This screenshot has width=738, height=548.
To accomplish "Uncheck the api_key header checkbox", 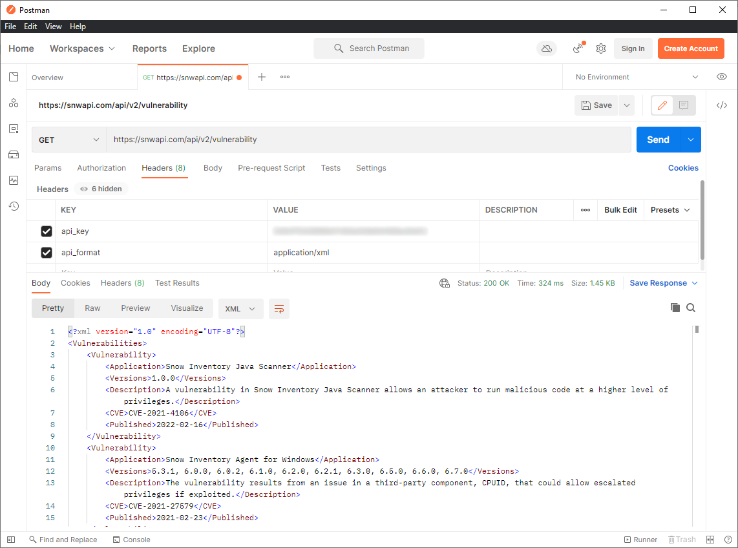I will pos(47,231).
